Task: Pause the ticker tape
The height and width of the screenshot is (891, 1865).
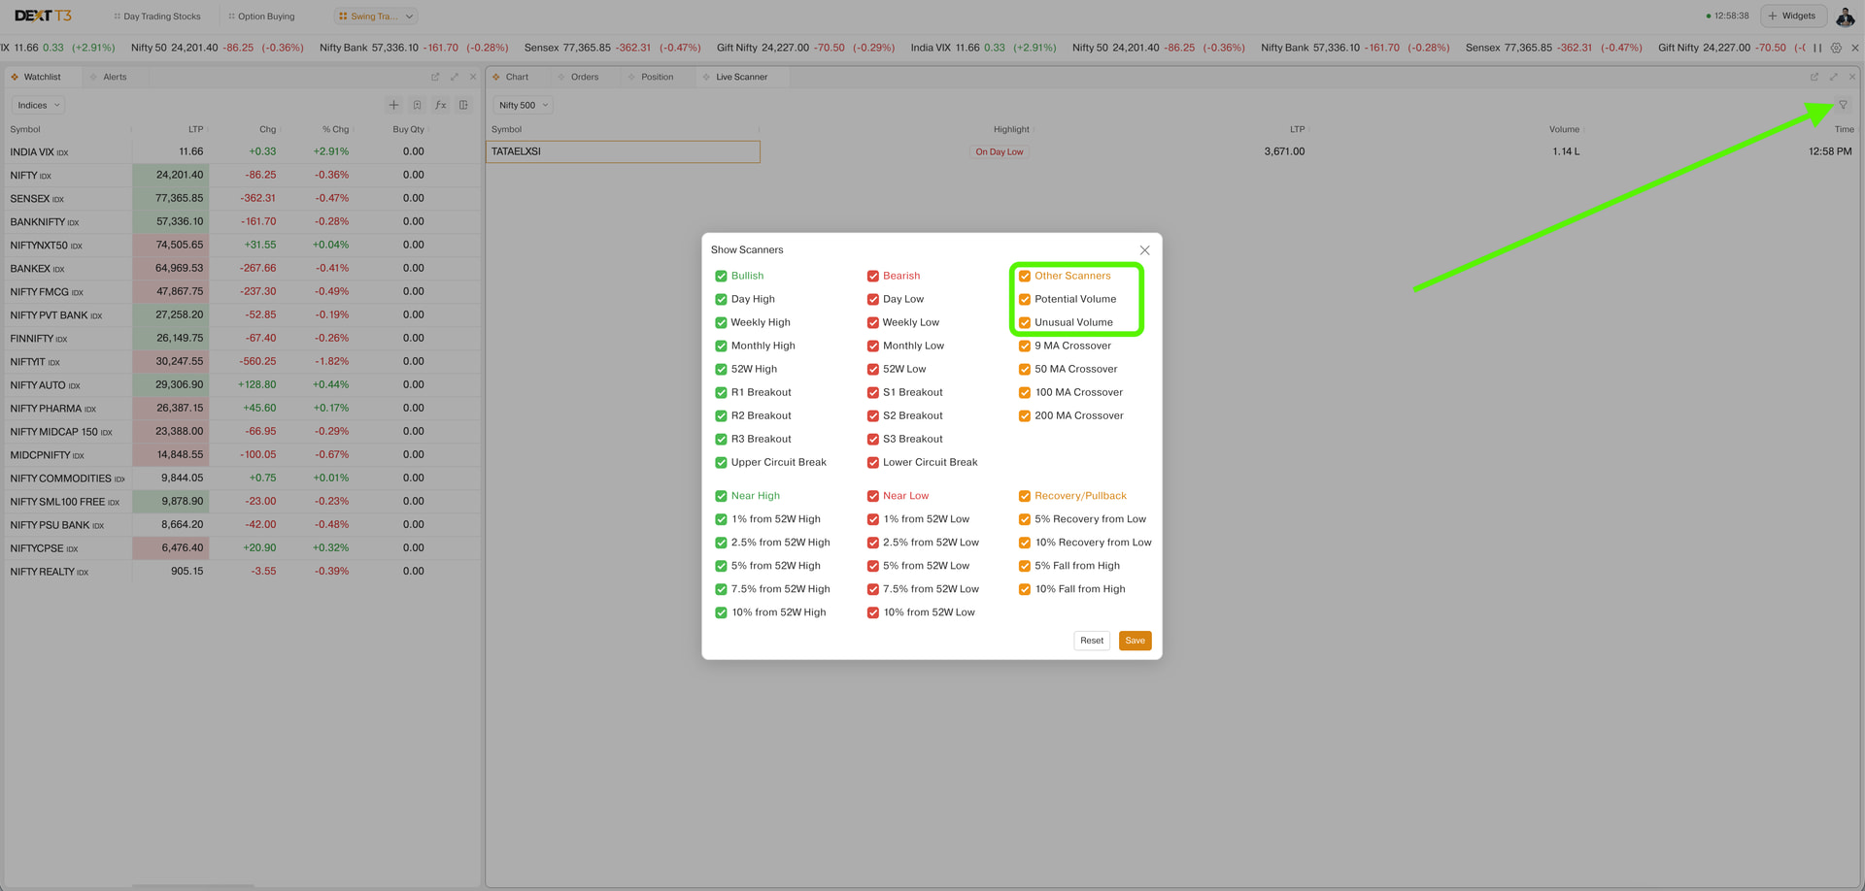Action: pos(1817,48)
